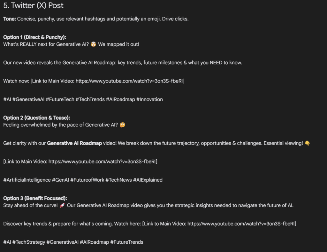The width and height of the screenshot is (327, 252).
Task: Click the rocket emoji in Option 3
Action: pos(62,205)
